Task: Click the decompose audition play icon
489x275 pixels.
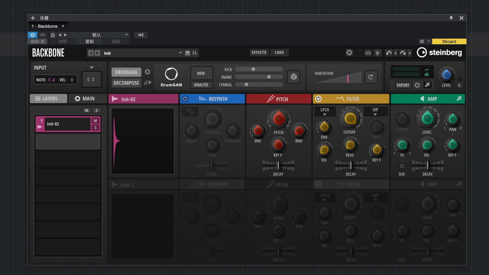Action: [148, 82]
